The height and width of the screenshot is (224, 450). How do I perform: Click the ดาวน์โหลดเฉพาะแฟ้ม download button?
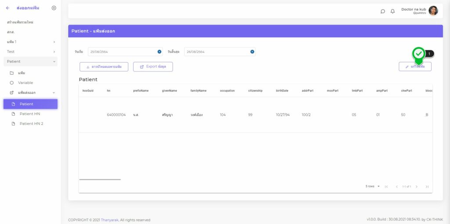point(104,67)
